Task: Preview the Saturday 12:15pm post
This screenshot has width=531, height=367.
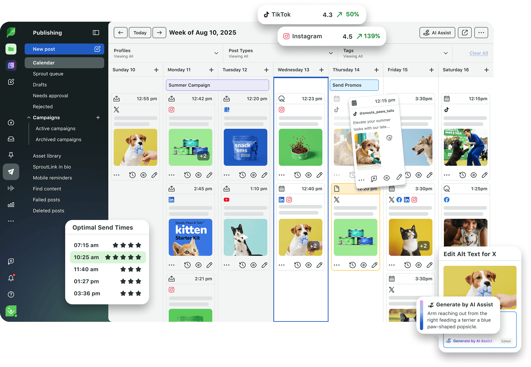Action: [x=474, y=175]
